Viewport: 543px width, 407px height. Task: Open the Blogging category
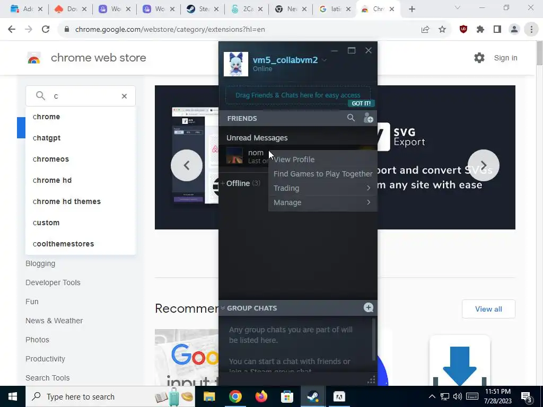[40, 264]
